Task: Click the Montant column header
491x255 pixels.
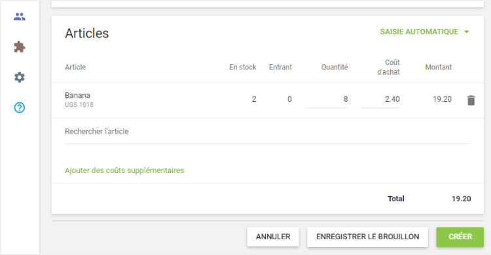Action: (439, 67)
